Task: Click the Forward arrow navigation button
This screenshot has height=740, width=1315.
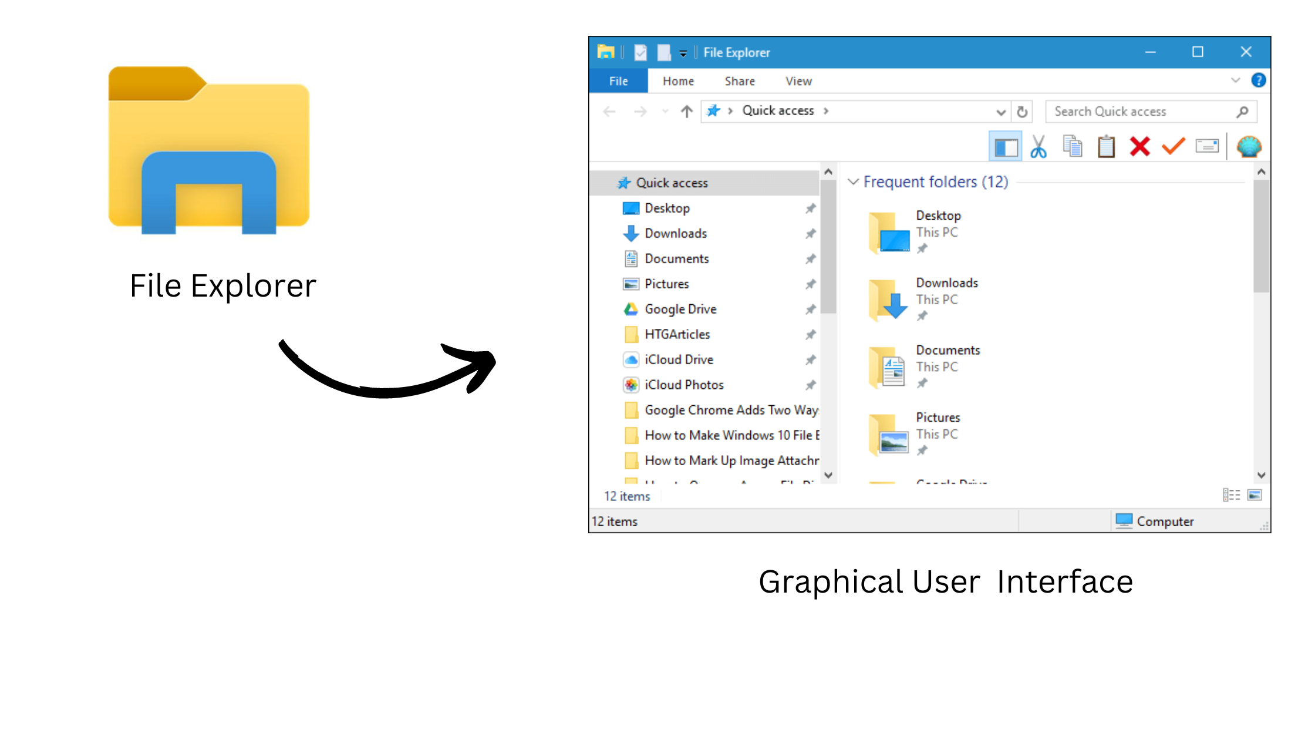Action: pyautogui.click(x=640, y=111)
